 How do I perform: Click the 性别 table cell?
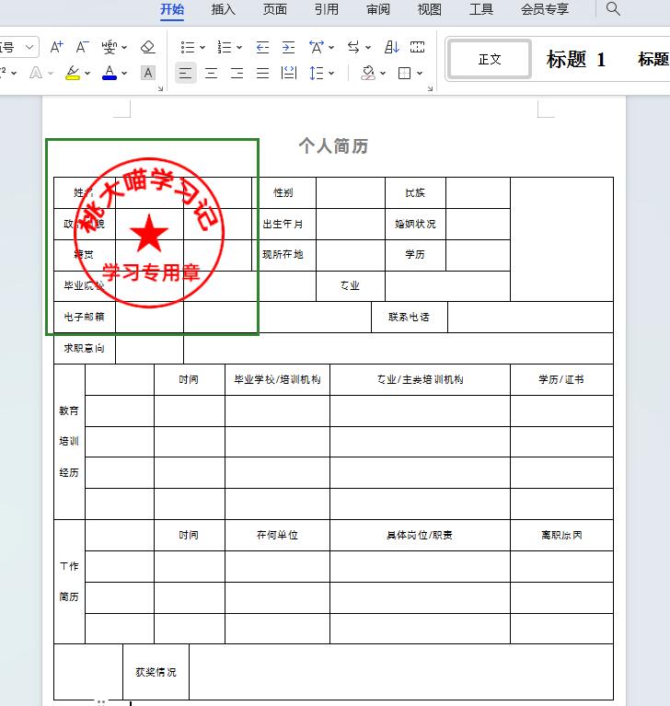point(283,192)
